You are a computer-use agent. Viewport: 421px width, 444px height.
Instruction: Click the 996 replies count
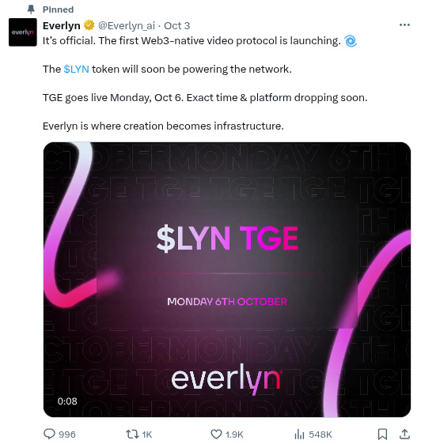(67, 435)
